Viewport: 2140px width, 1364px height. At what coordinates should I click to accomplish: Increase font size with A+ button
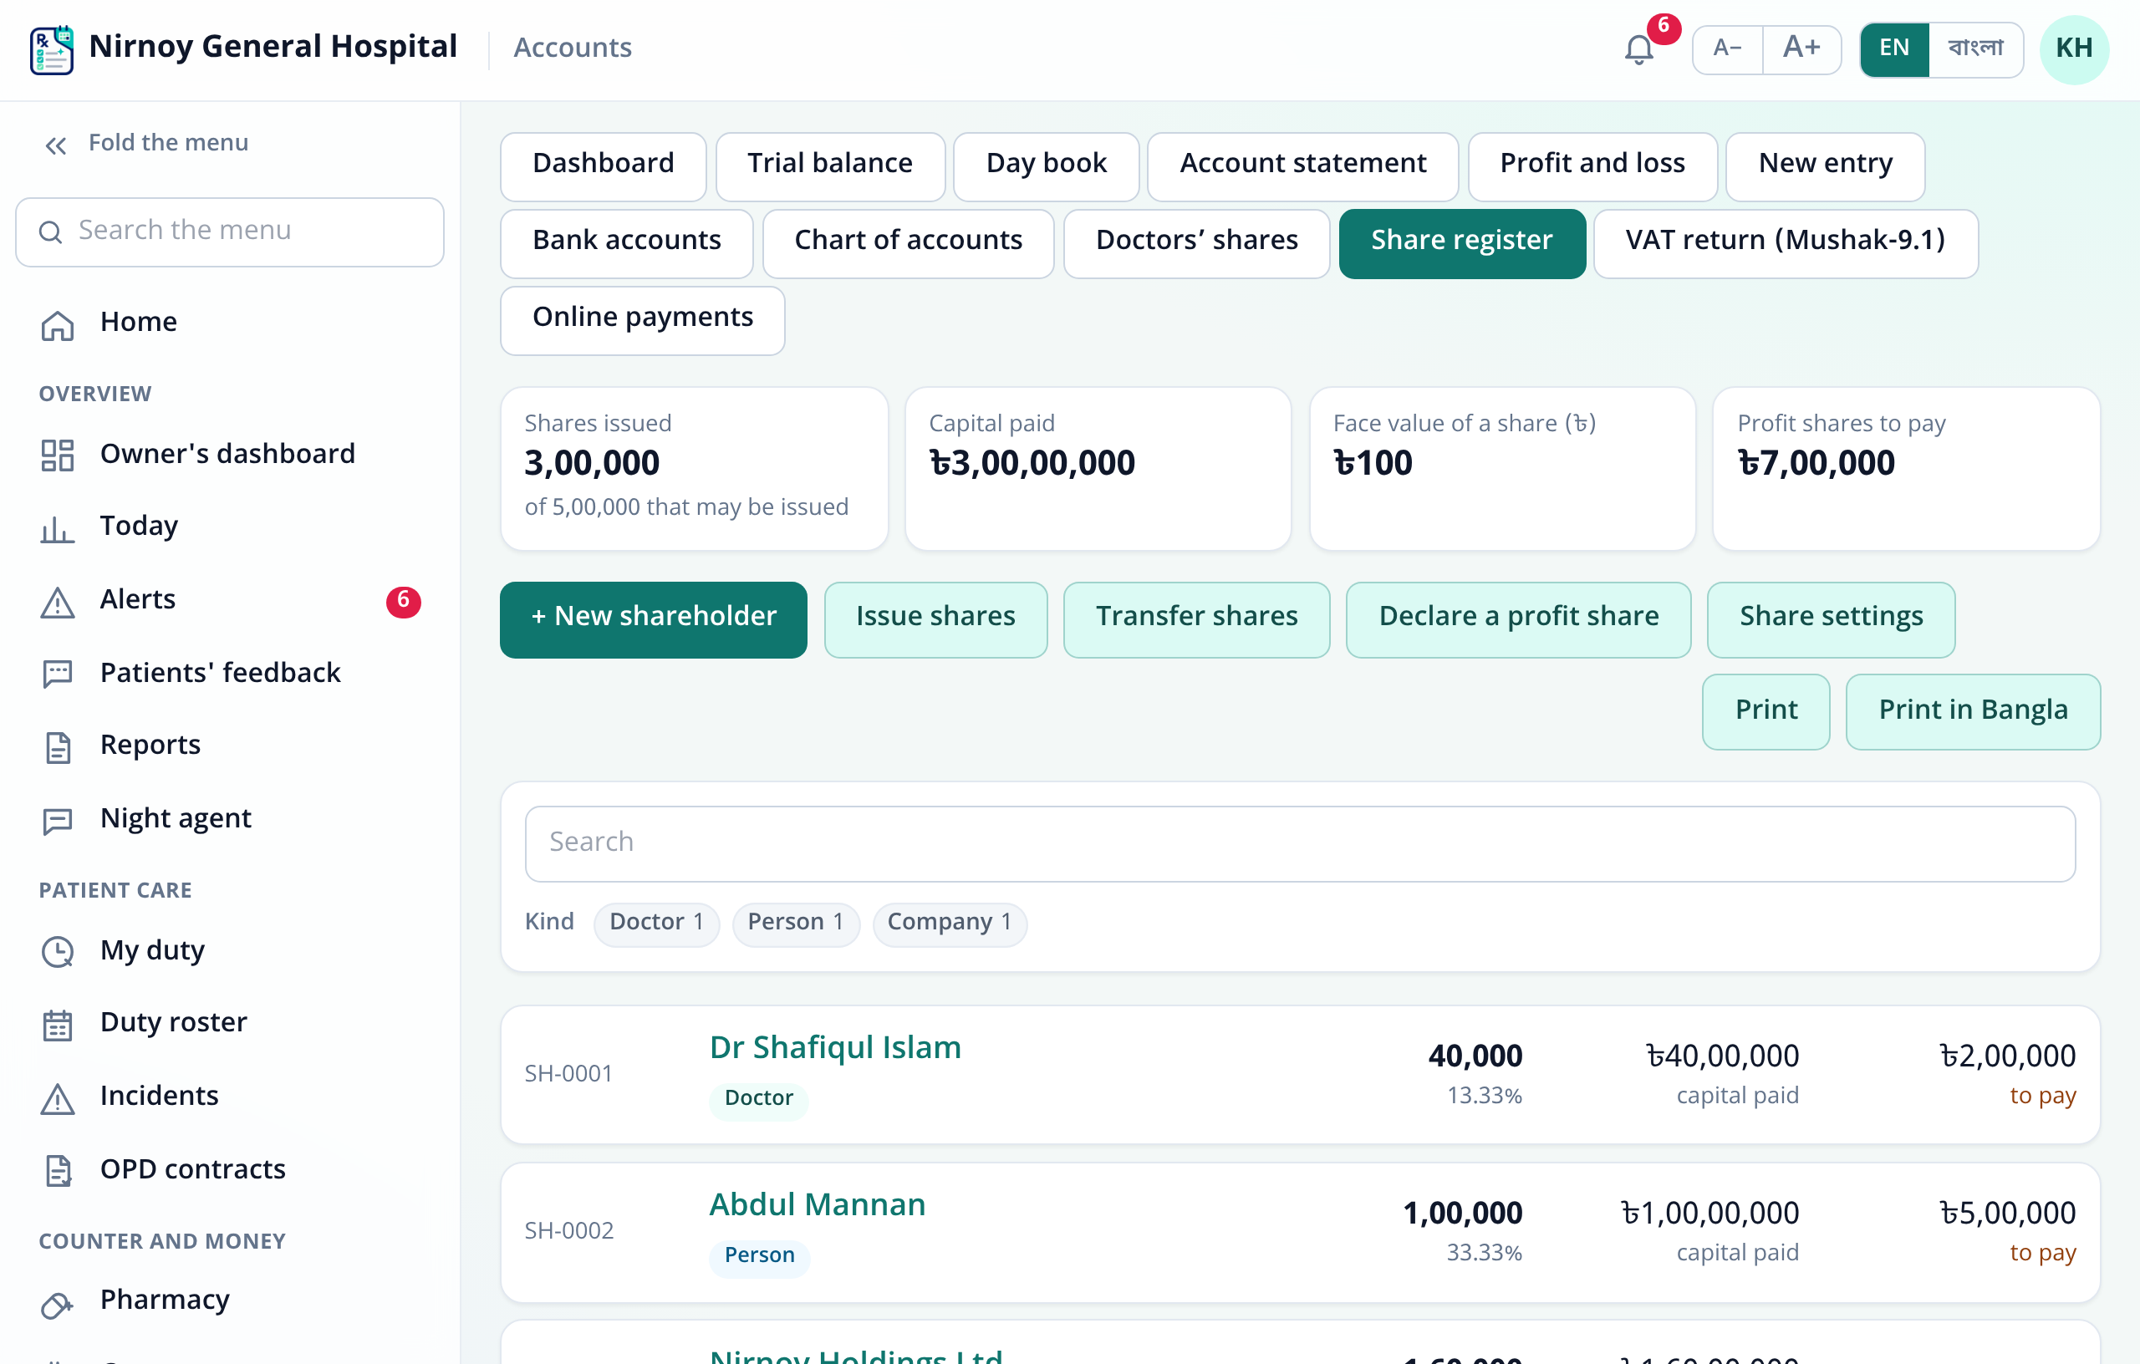pos(1801,48)
